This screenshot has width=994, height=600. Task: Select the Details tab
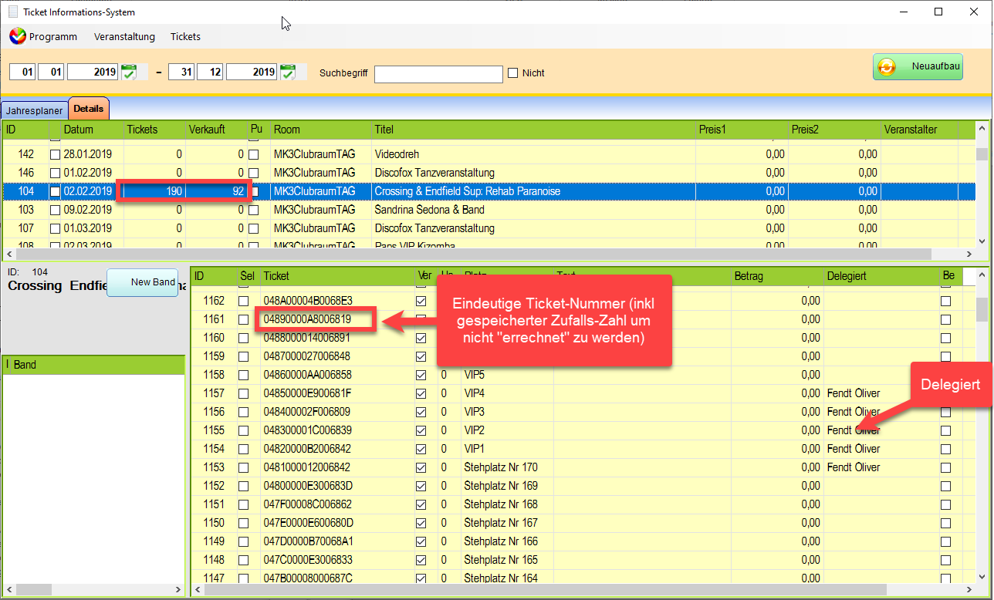(x=89, y=109)
